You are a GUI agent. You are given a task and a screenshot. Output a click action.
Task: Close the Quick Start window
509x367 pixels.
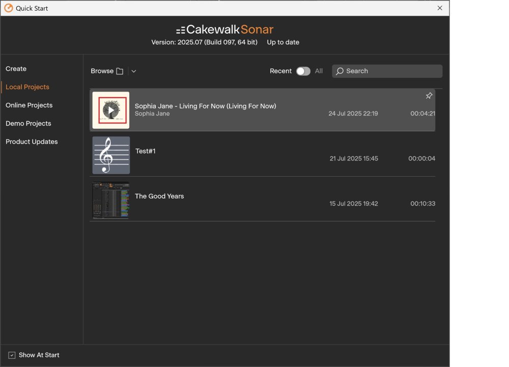click(440, 8)
